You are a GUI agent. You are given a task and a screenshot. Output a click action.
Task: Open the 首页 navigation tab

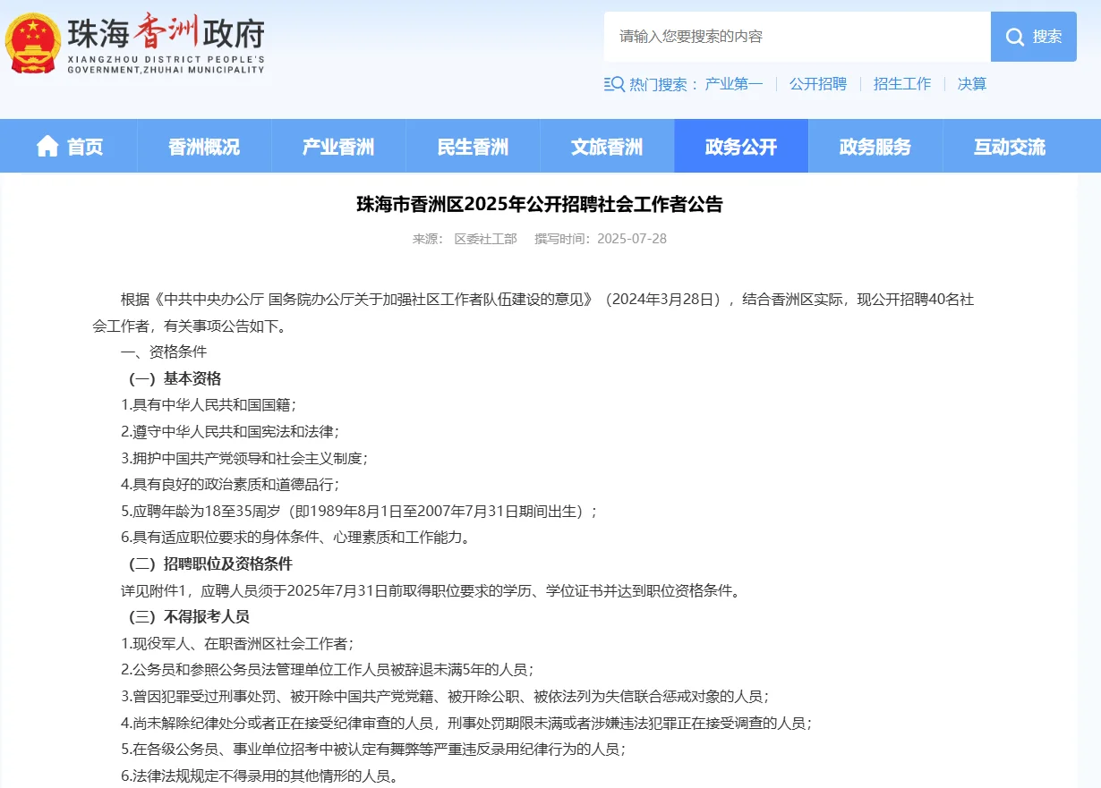tap(70, 146)
